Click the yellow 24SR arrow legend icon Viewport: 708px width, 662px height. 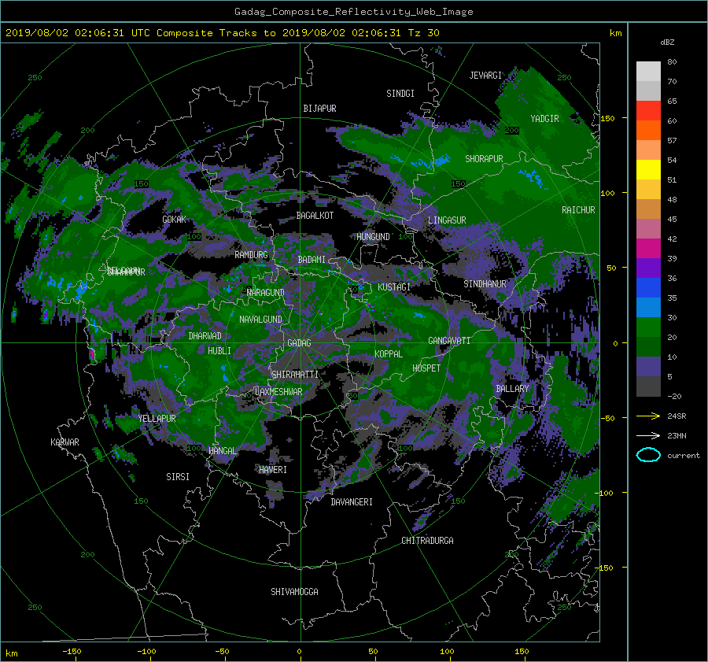click(x=648, y=416)
